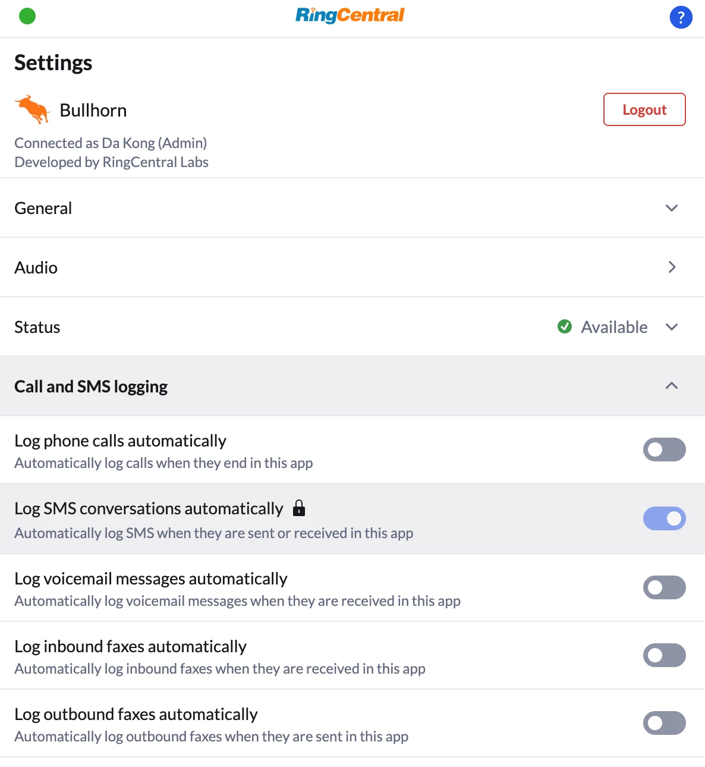Toggle Log SMS conversations automatically switch

(664, 518)
